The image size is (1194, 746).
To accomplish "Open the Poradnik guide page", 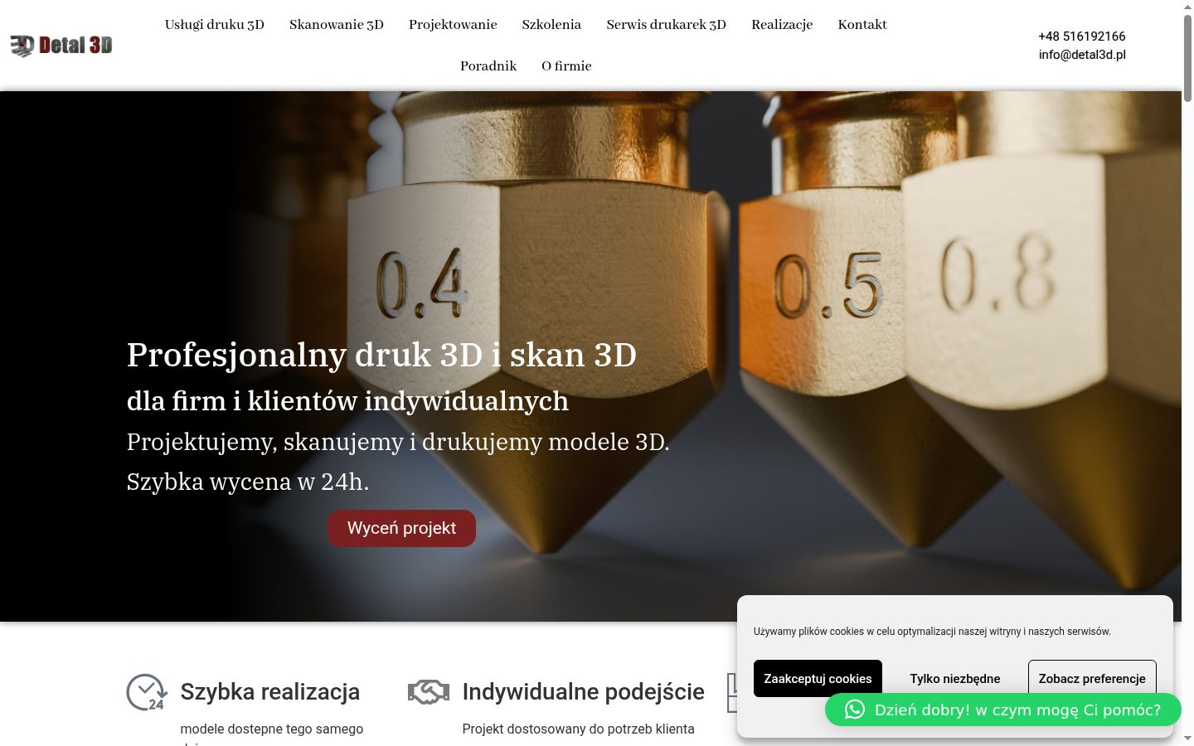I will point(488,66).
